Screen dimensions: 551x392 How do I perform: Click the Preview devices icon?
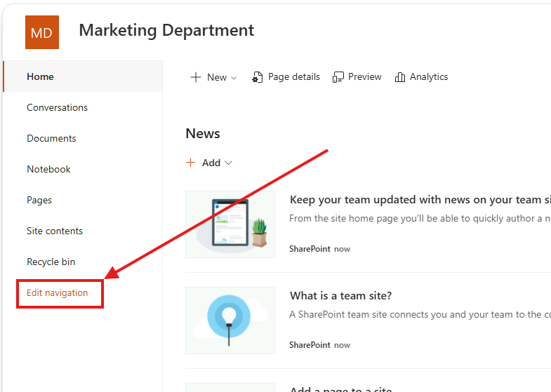(338, 77)
